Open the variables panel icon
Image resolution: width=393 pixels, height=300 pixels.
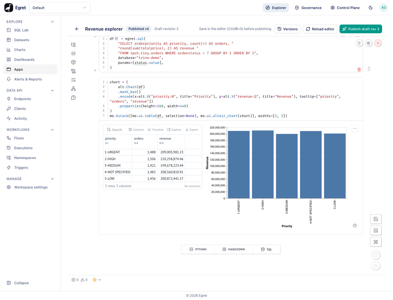point(73,53)
